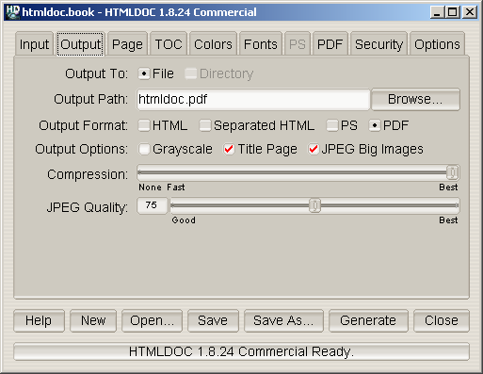
Task: Click the HTMLDOC app icon in title bar
Action: tap(13, 12)
